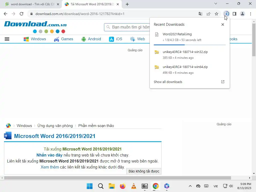Reload the current page

click(21, 14)
